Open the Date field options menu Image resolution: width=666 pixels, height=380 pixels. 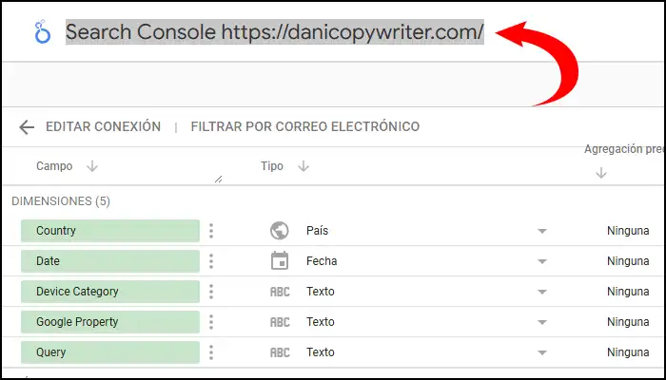(211, 261)
